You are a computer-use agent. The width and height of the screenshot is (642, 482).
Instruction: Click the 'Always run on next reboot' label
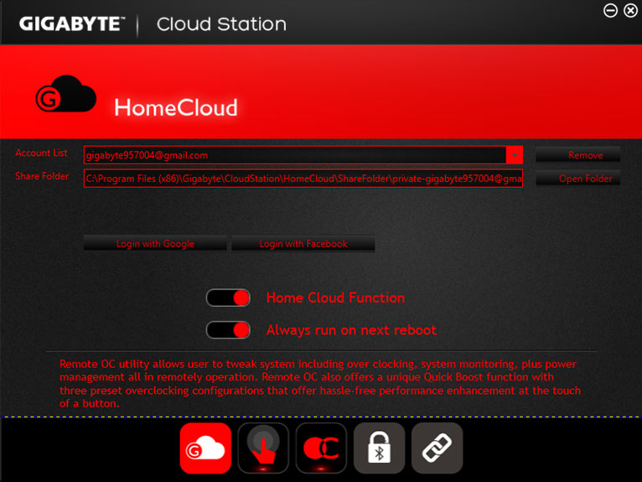click(351, 330)
